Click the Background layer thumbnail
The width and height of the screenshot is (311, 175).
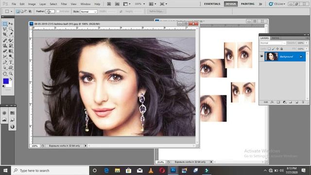pyautogui.click(x=271, y=56)
